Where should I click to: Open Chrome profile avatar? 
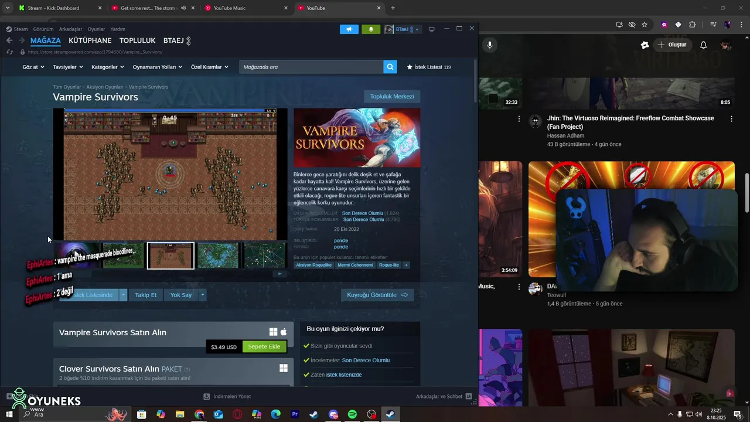727,25
